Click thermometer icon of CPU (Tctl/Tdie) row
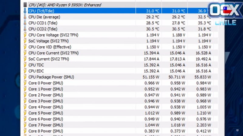Image resolution: width=243 pixels, height=136 pixels. [25, 11]
